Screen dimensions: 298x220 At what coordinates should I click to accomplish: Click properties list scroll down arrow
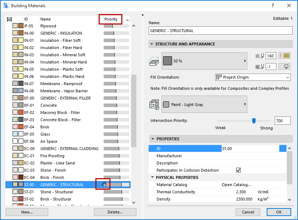click(289, 199)
